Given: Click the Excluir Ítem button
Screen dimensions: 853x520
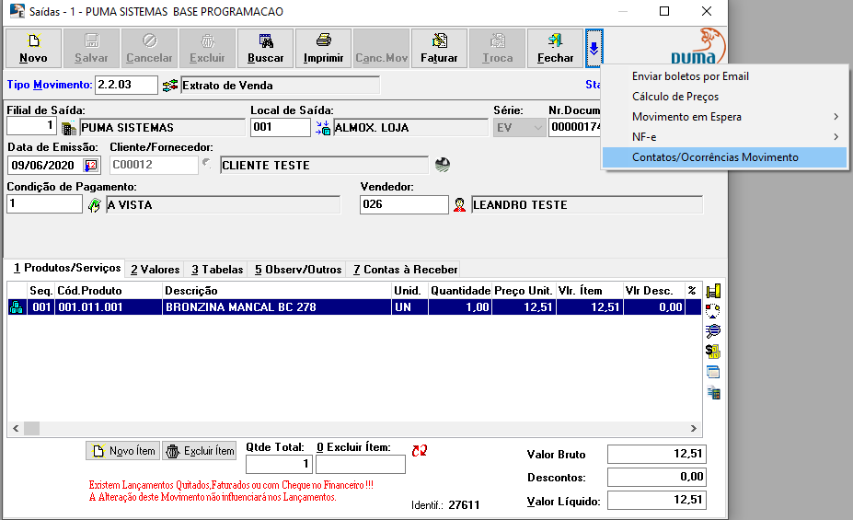Looking at the screenshot, I should [200, 451].
